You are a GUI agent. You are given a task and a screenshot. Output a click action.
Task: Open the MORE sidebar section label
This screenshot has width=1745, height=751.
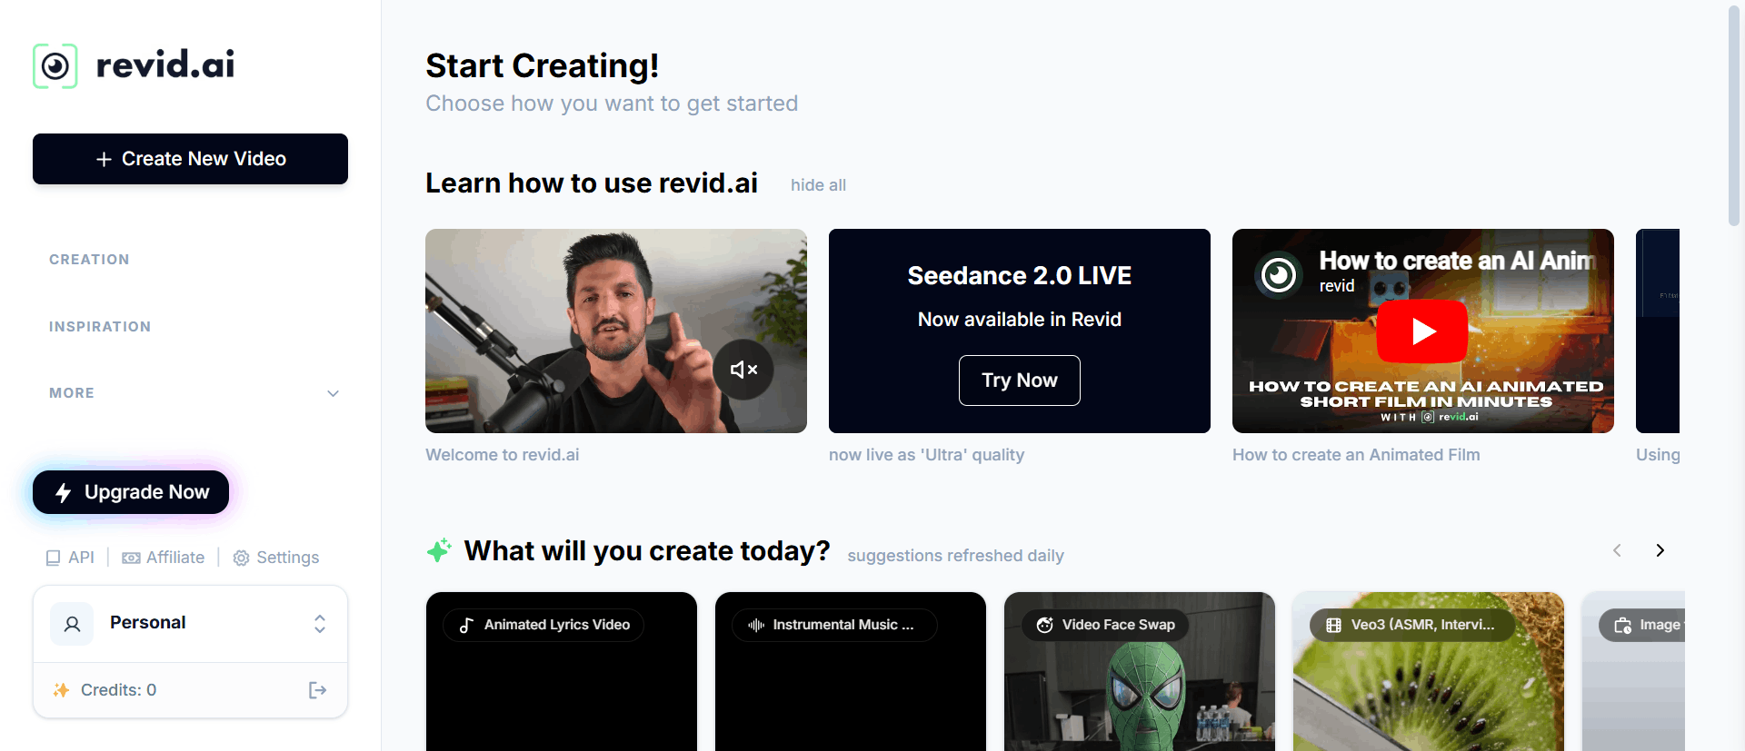[x=72, y=393]
